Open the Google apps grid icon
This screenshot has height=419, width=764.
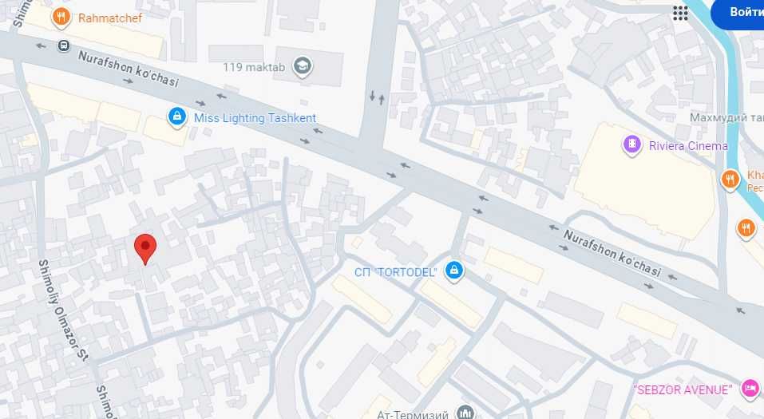click(x=680, y=13)
